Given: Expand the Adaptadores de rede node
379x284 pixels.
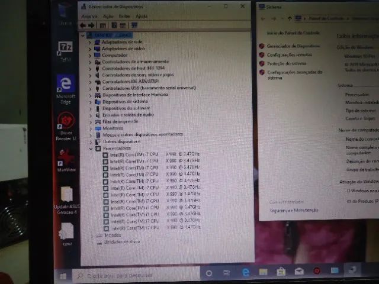Looking at the screenshot, I should pyautogui.click(x=89, y=42).
